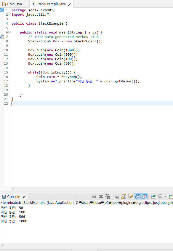Click console output line ending in 100
The image size is (173, 251).
pyautogui.click(x=13, y=212)
